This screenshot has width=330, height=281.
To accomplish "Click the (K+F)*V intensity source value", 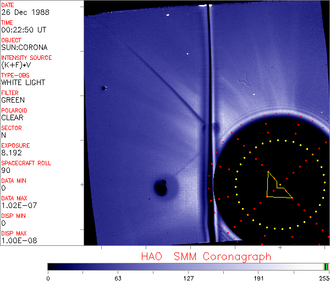I will (x=19, y=65).
